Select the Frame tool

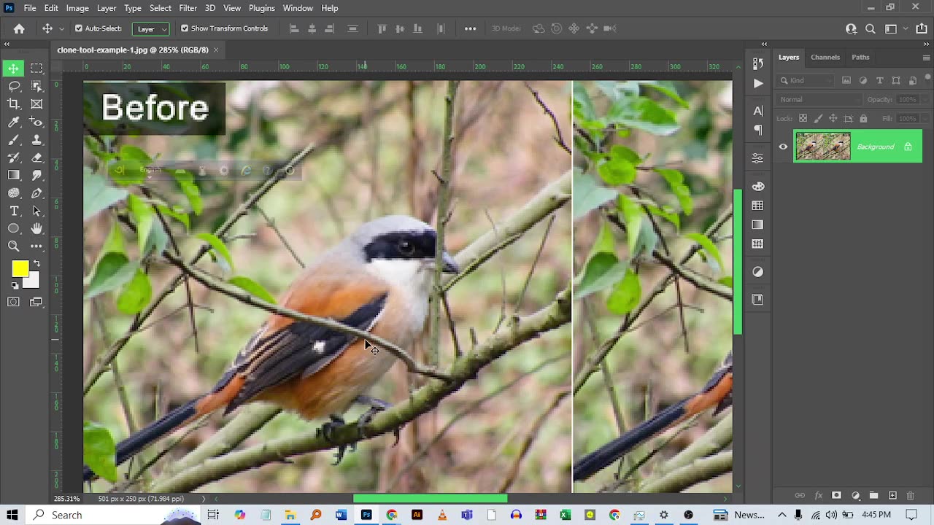tap(36, 104)
